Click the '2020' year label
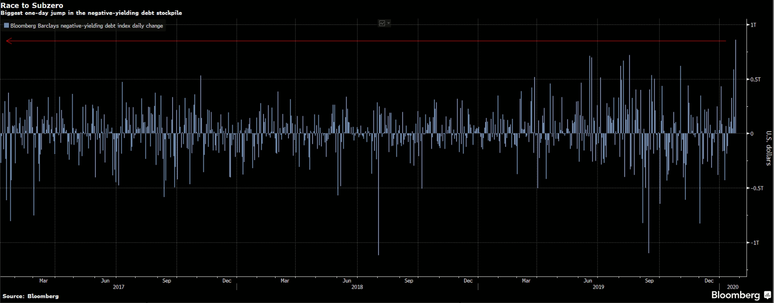Image resolution: width=774 pixels, height=303 pixels. click(733, 287)
